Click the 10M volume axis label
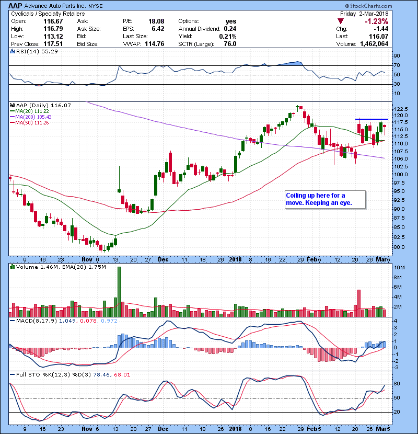This screenshot has width=418, height=434. point(399,268)
